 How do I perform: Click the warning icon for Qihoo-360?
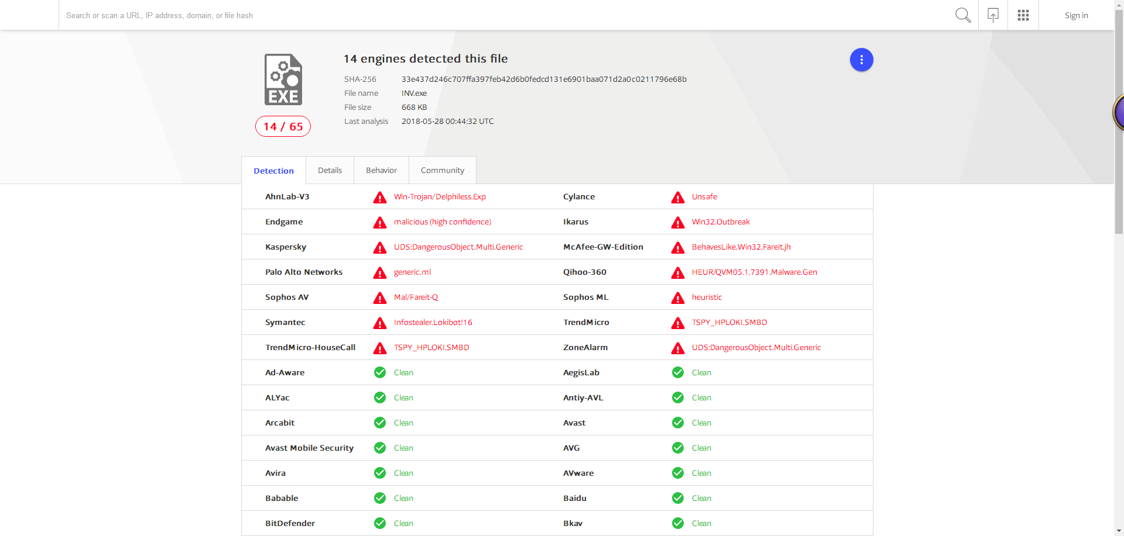coord(678,272)
